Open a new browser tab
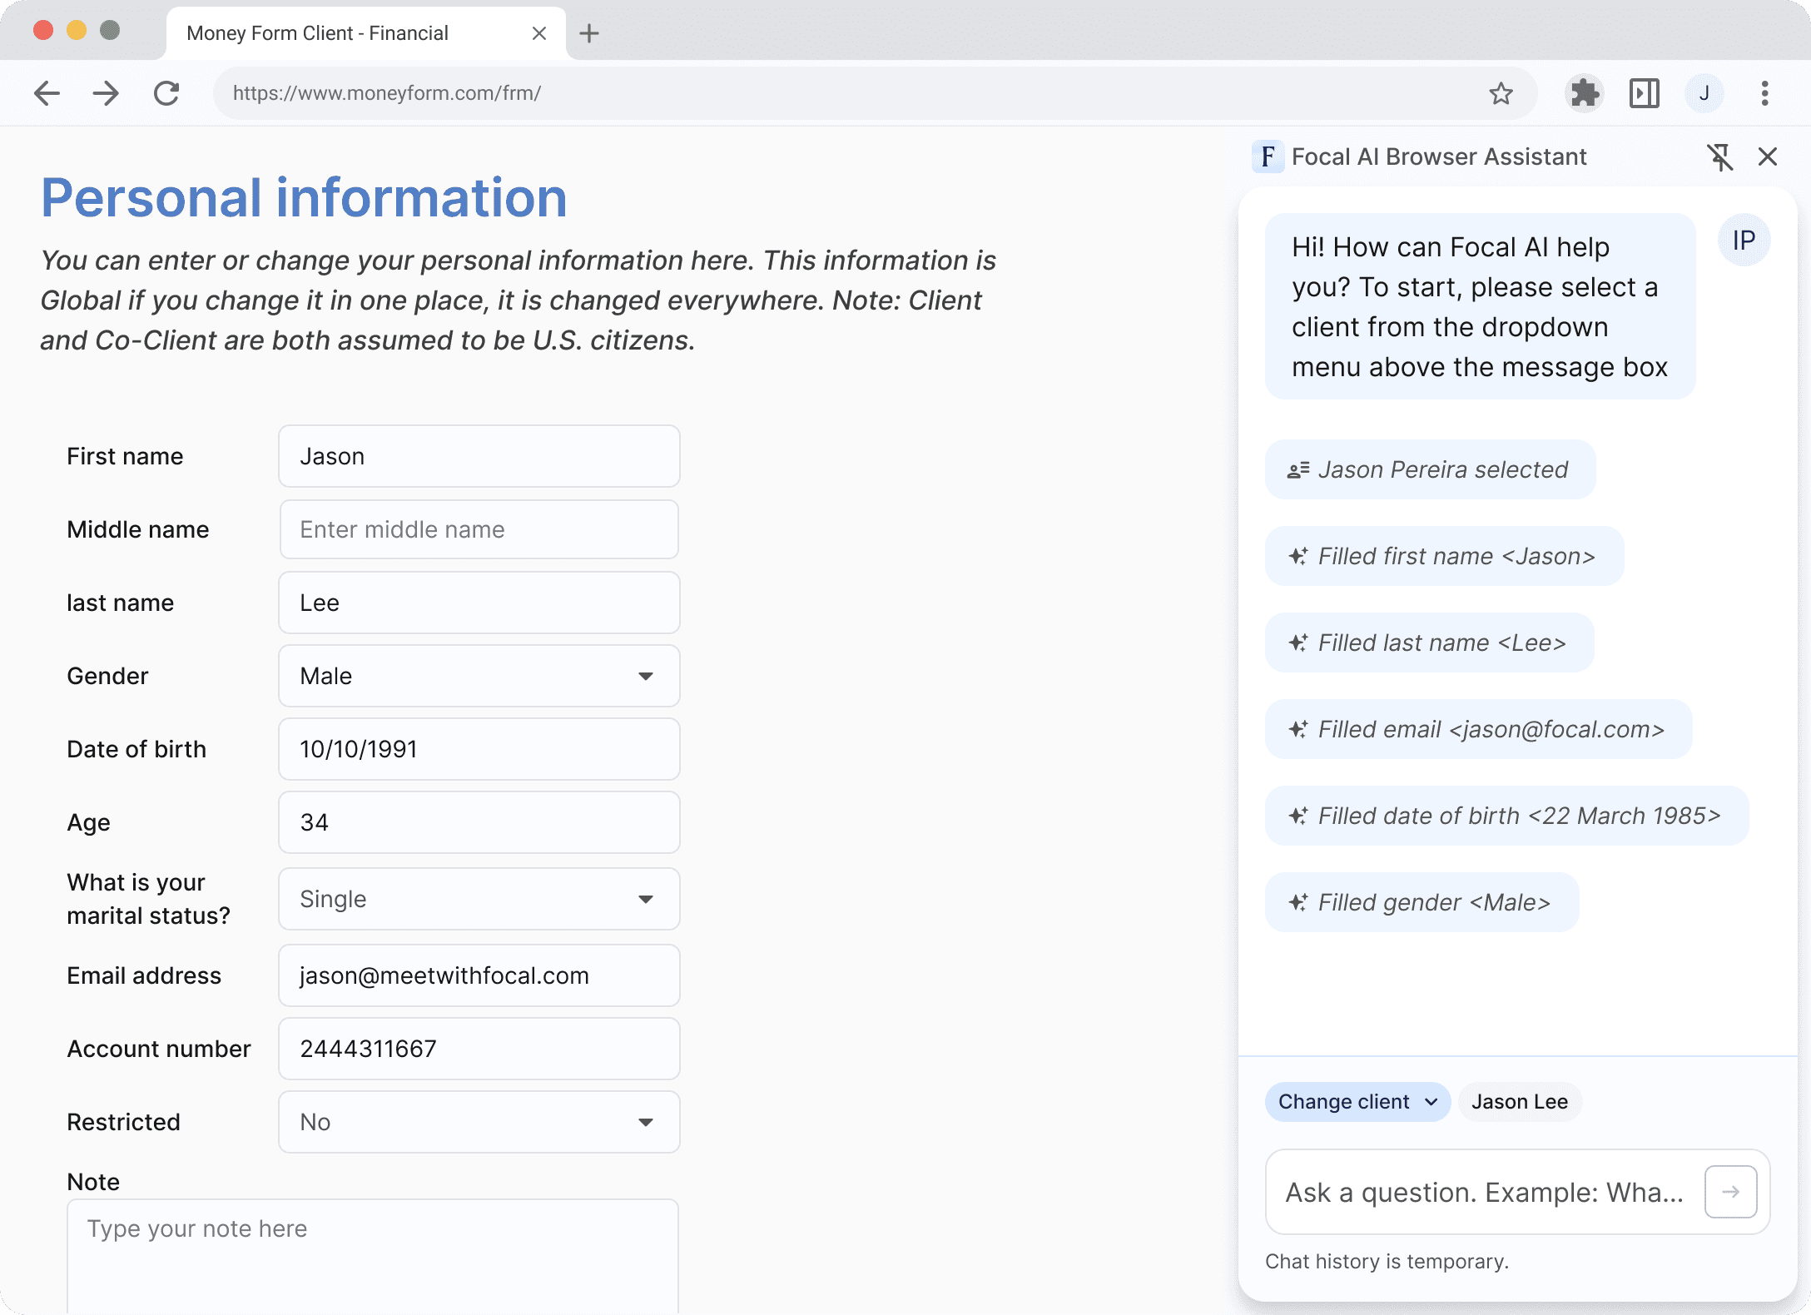 589,33
